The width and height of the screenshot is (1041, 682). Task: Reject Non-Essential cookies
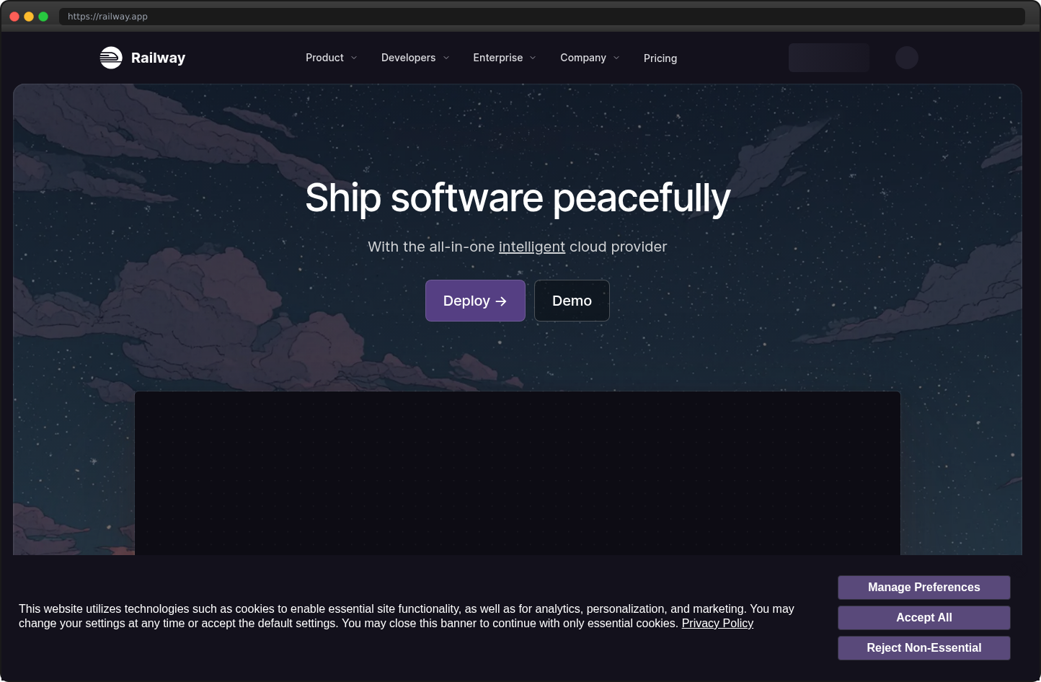pos(923,648)
